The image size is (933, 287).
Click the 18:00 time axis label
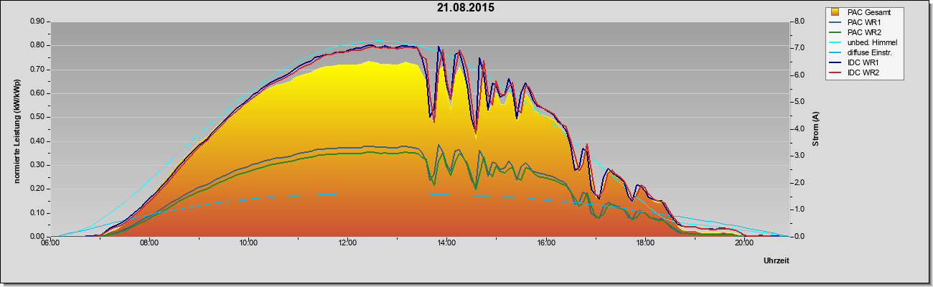tap(645, 244)
